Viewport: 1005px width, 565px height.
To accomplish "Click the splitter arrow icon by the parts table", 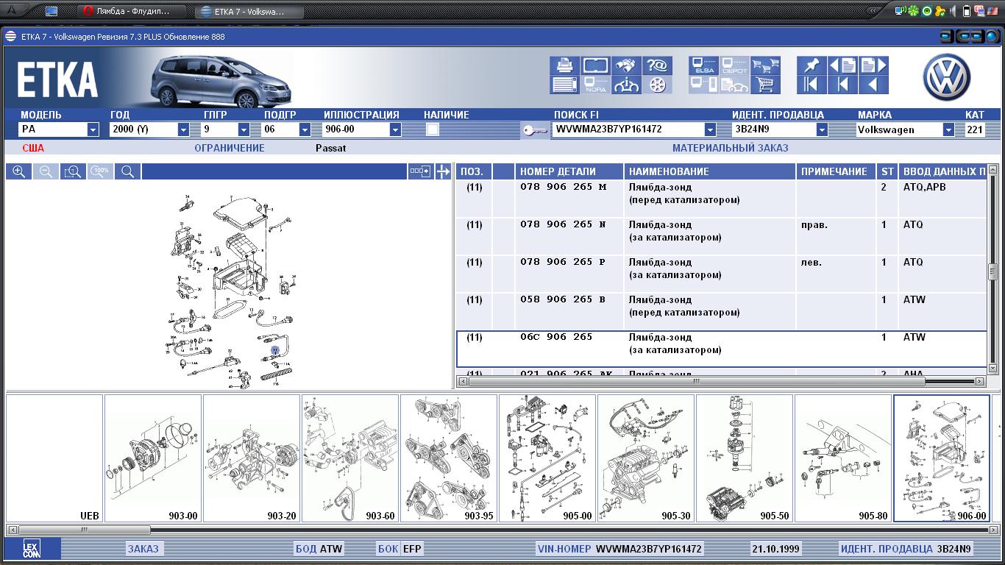I will pyautogui.click(x=443, y=171).
